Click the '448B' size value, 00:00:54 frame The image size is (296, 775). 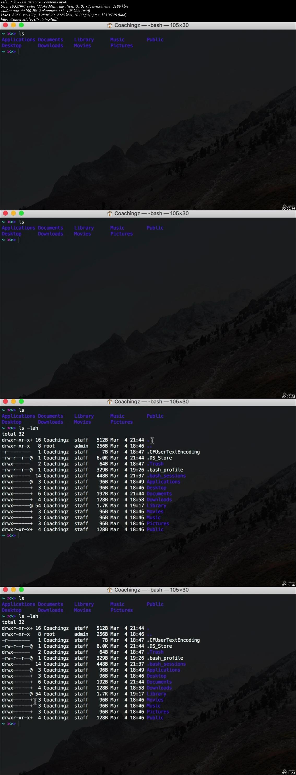pyautogui.click(x=102, y=664)
